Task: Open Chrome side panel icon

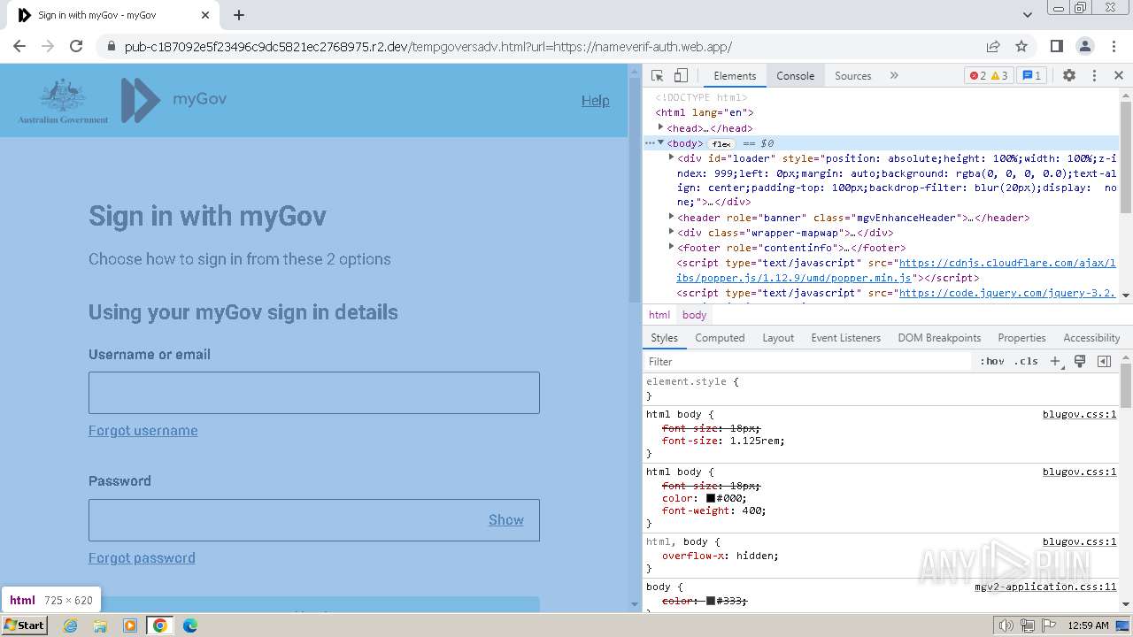Action: tap(1056, 46)
